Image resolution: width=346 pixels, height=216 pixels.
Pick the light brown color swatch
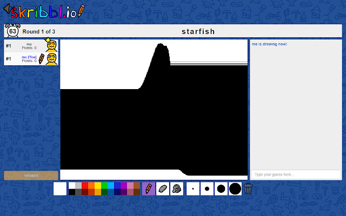click(137, 185)
